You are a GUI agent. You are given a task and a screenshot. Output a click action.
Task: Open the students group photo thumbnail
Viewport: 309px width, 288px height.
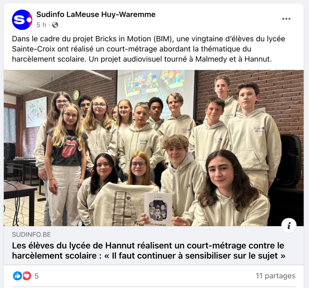(154, 148)
